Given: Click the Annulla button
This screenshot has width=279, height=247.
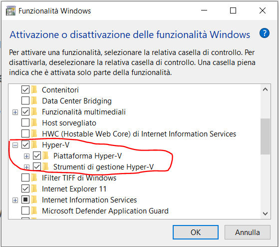Looking at the screenshot, I should coord(248,232).
